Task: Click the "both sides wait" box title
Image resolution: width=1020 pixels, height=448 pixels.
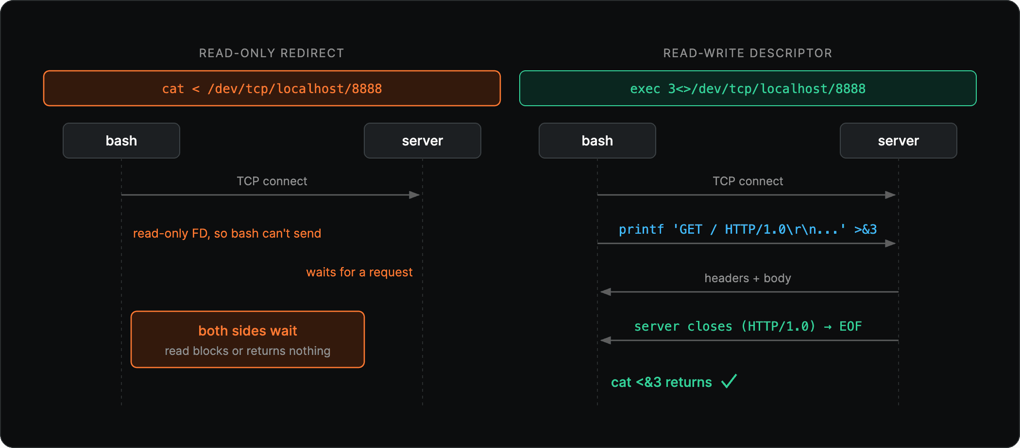Action: click(248, 331)
